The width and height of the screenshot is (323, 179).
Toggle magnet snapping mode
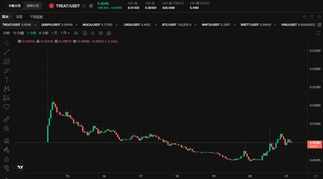[6, 141]
